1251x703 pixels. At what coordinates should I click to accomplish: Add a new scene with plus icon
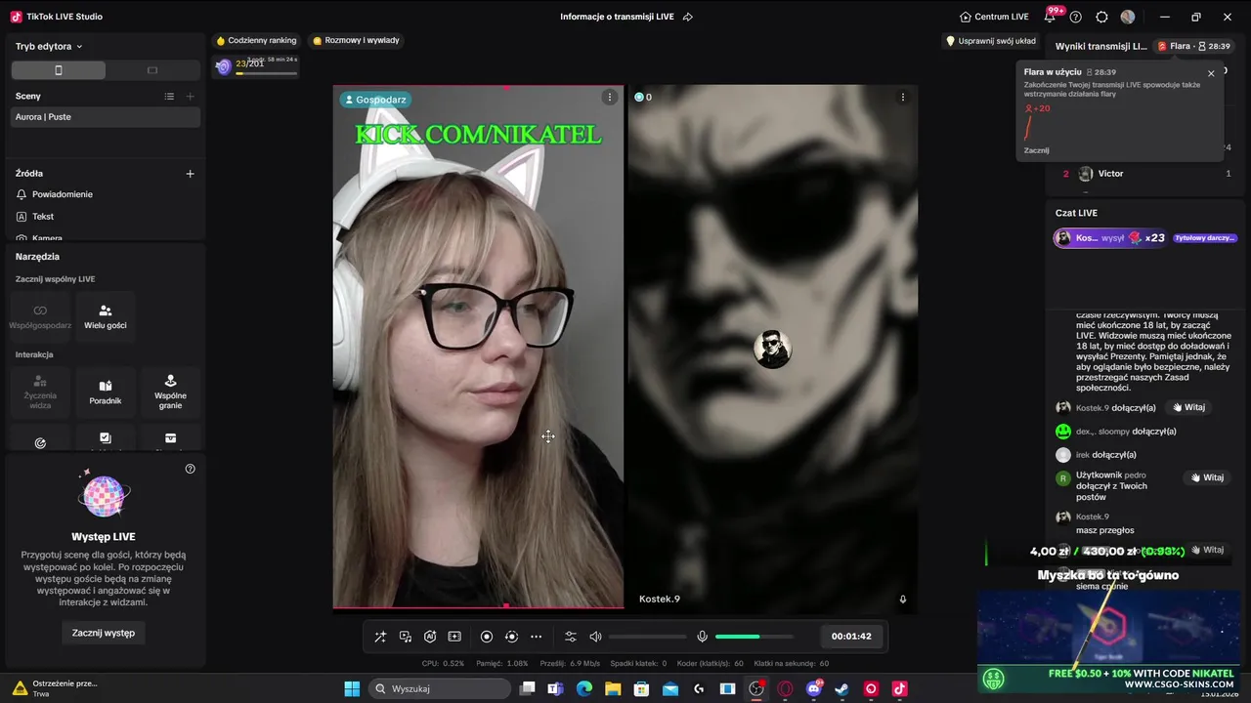[x=190, y=96]
